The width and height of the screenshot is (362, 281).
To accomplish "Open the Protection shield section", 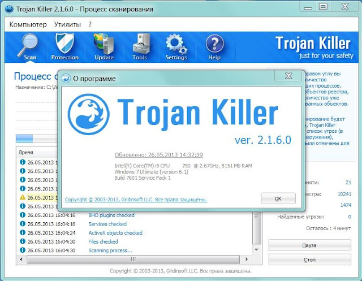I will point(65,47).
